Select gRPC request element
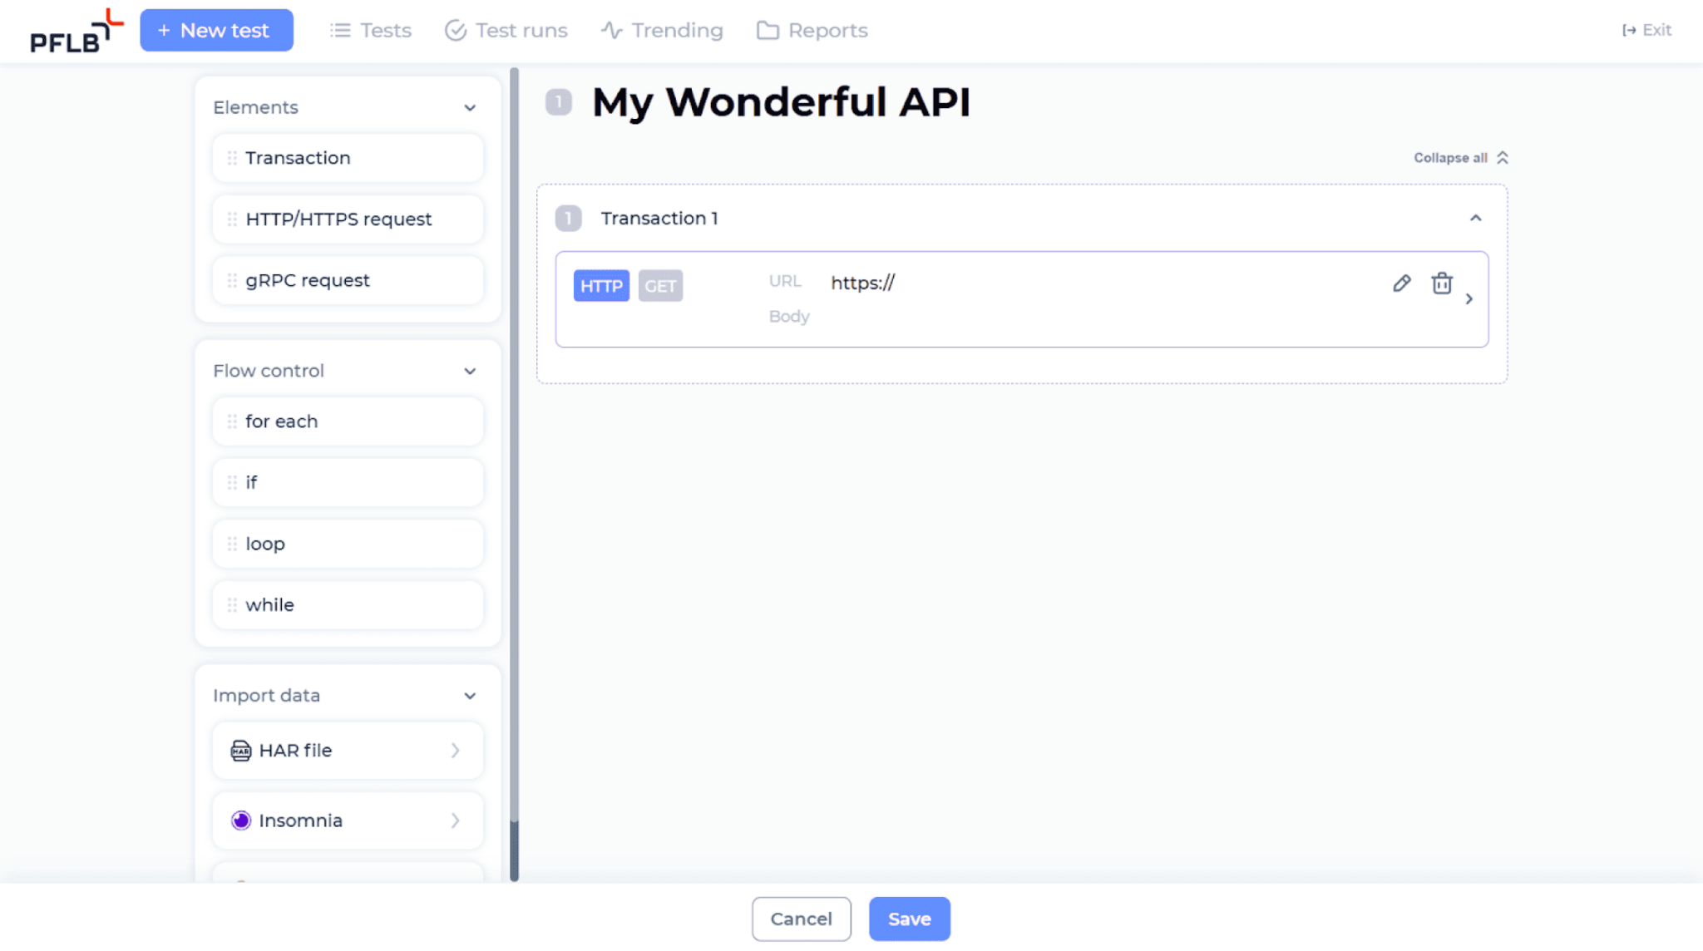This screenshot has width=1703, height=951. [348, 281]
